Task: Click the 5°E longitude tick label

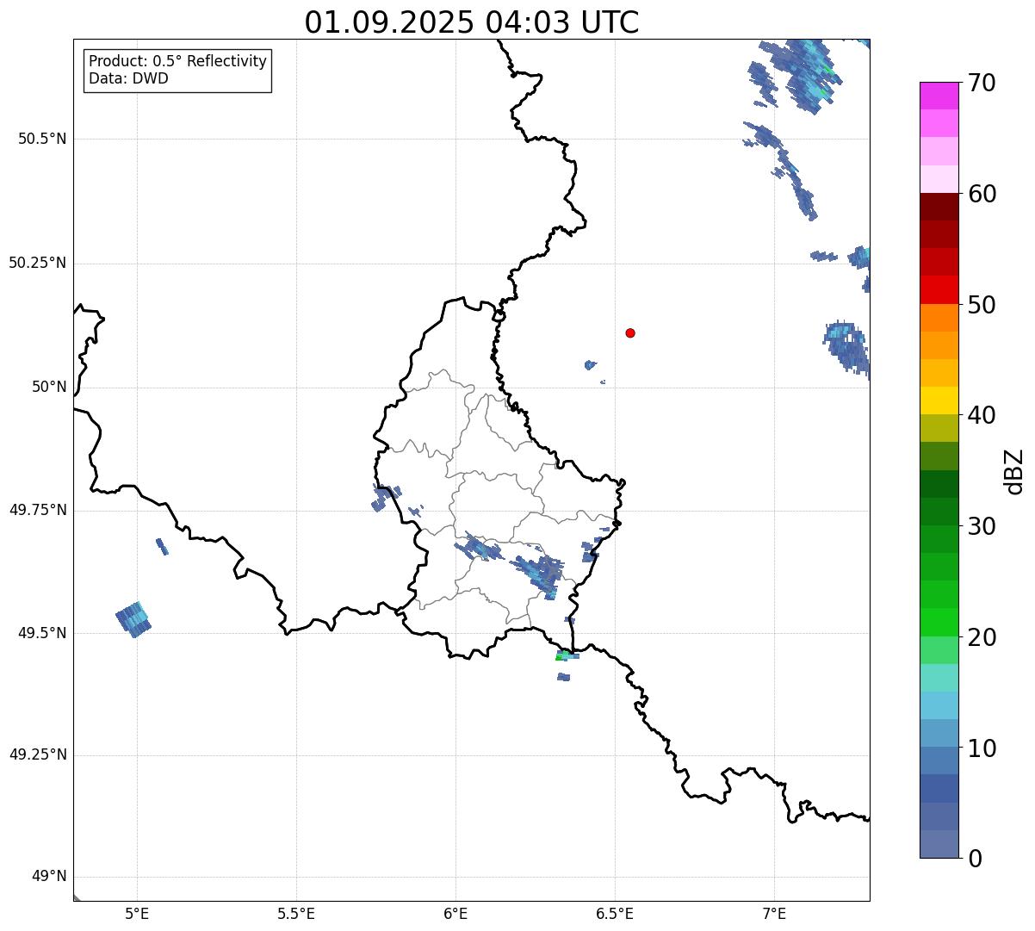Action: pyautogui.click(x=137, y=913)
